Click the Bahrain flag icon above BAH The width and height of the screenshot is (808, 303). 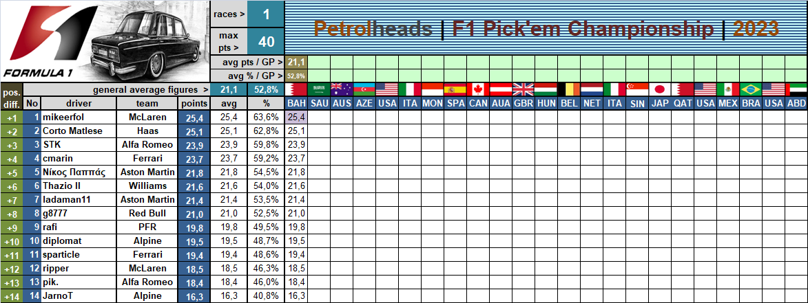(296, 89)
